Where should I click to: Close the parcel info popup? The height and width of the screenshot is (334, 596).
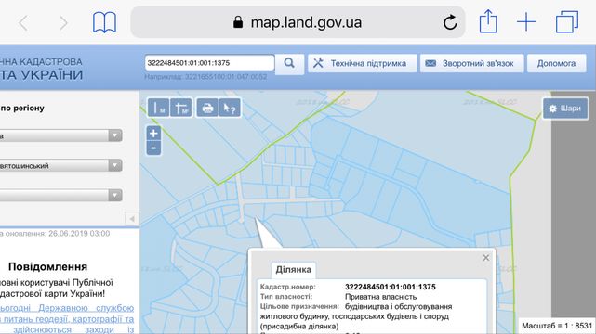click(x=485, y=258)
